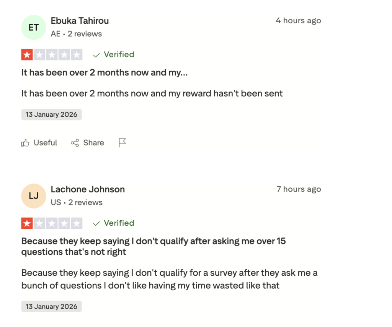Open Lachone Johnson's profile avatar with LJ initials
Viewport: 392px width, 327px height.
[33, 196]
